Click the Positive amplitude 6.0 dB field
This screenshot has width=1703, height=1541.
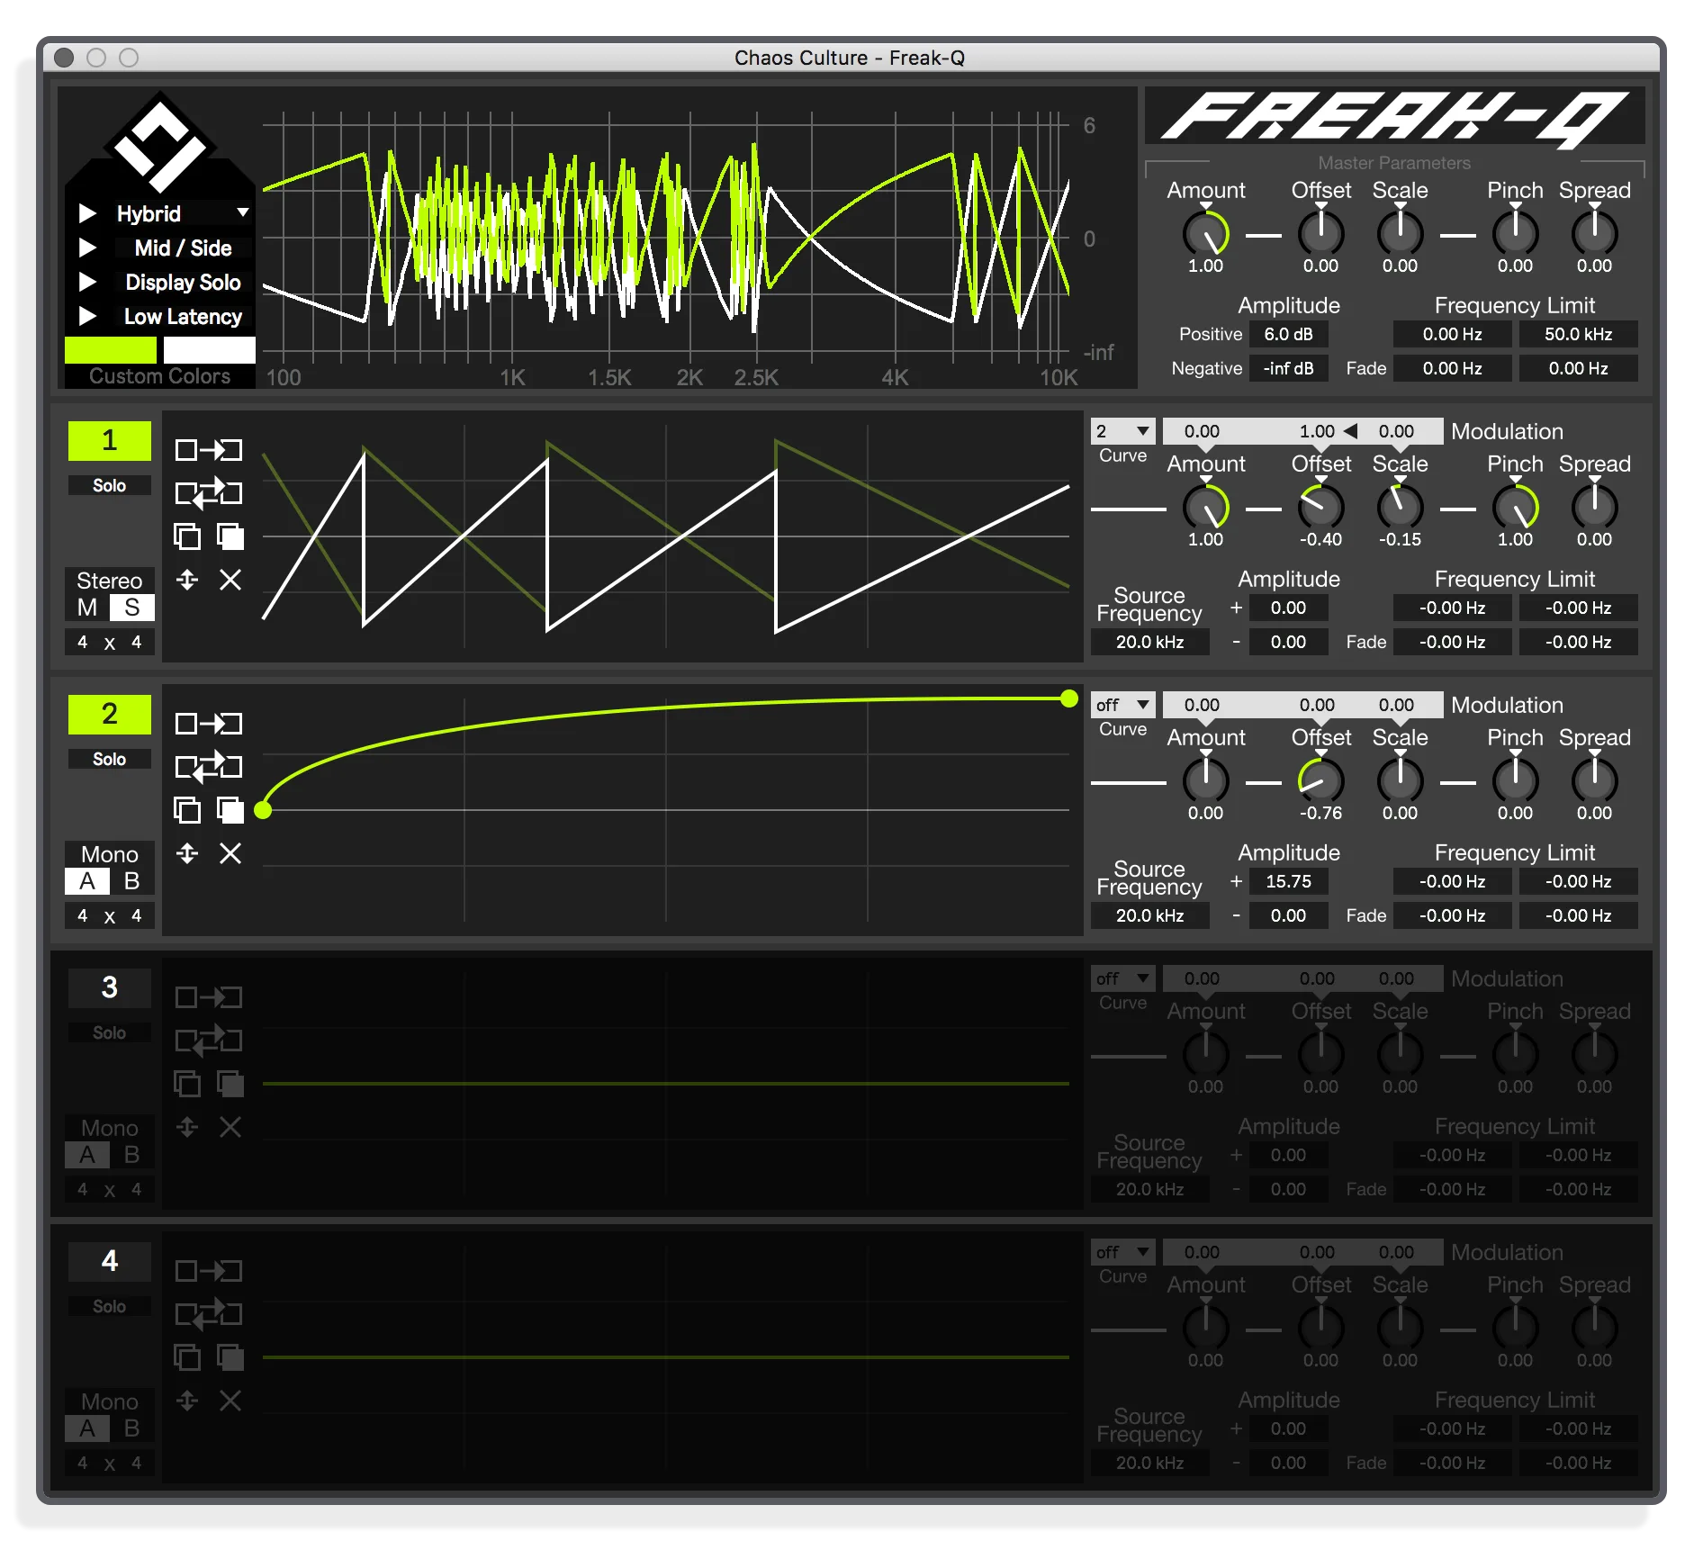click(1288, 334)
